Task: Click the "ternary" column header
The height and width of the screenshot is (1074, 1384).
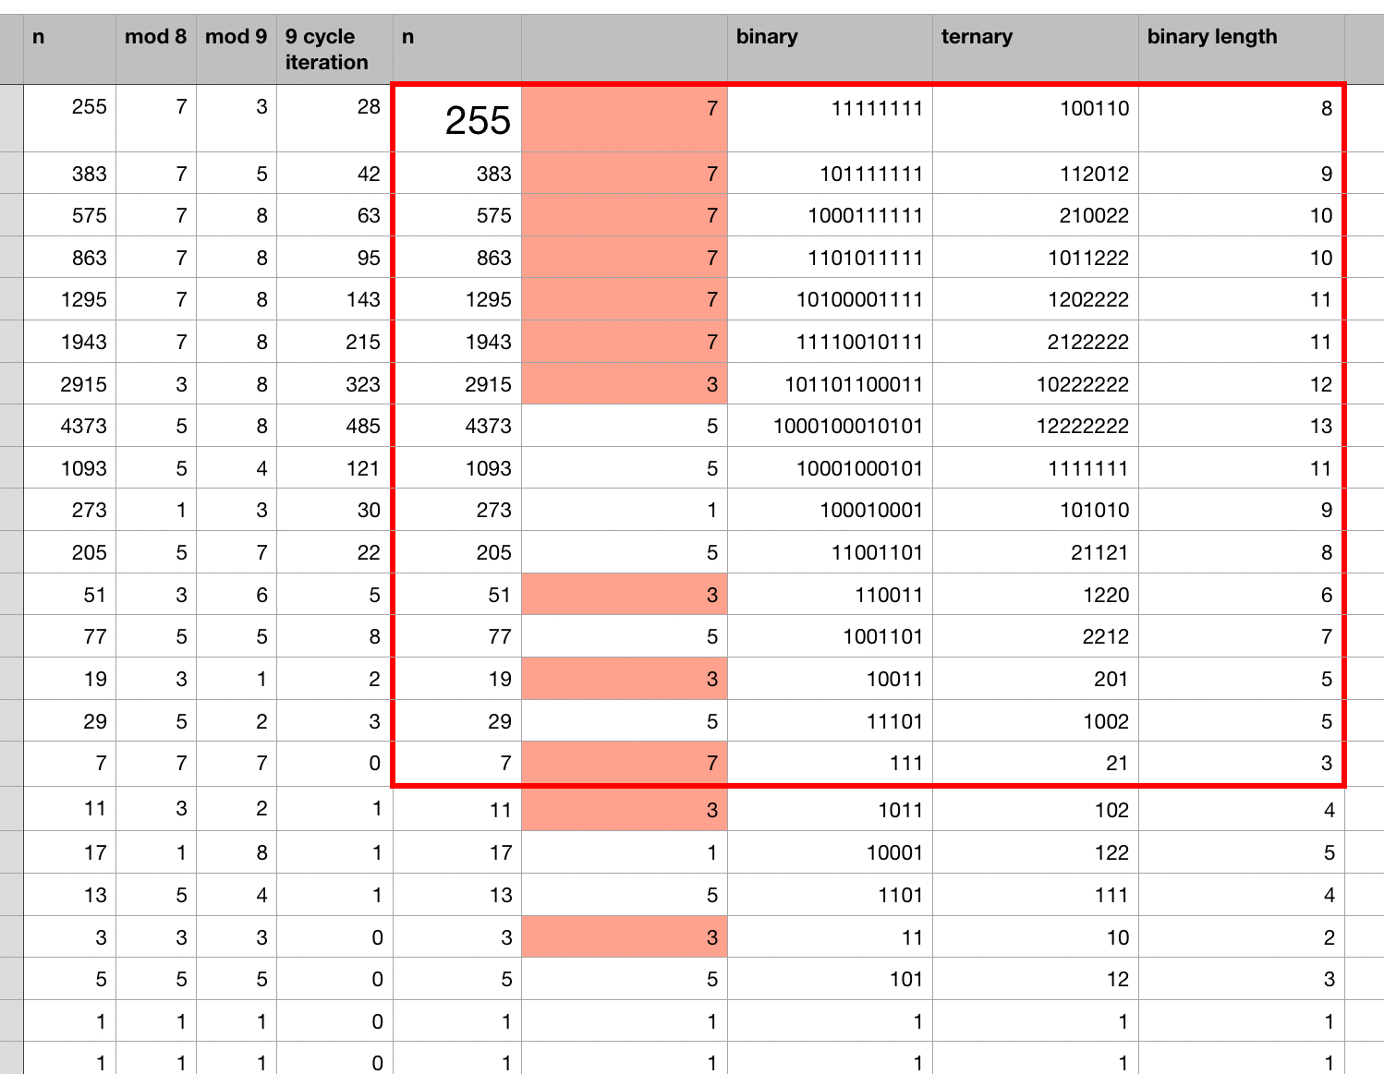Action: pos(1034,48)
